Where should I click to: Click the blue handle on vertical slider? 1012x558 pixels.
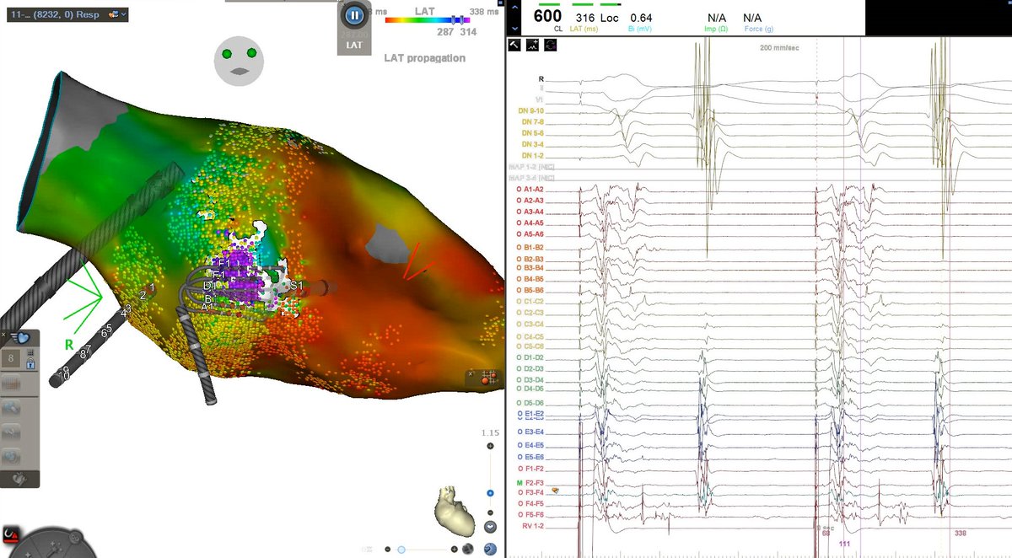(491, 492)
